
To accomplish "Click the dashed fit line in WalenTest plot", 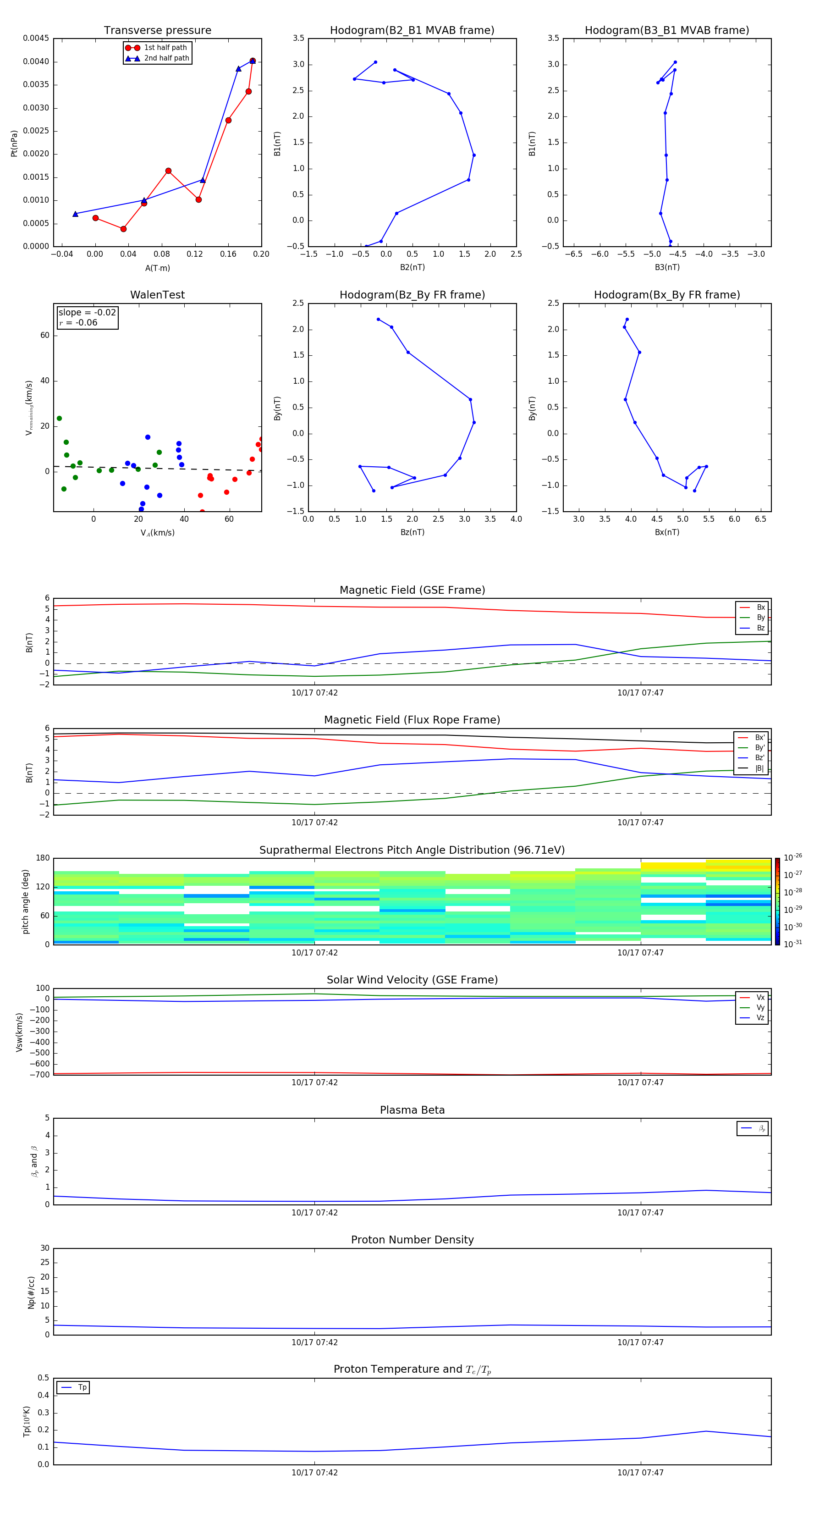I will [x=157, y=468].
